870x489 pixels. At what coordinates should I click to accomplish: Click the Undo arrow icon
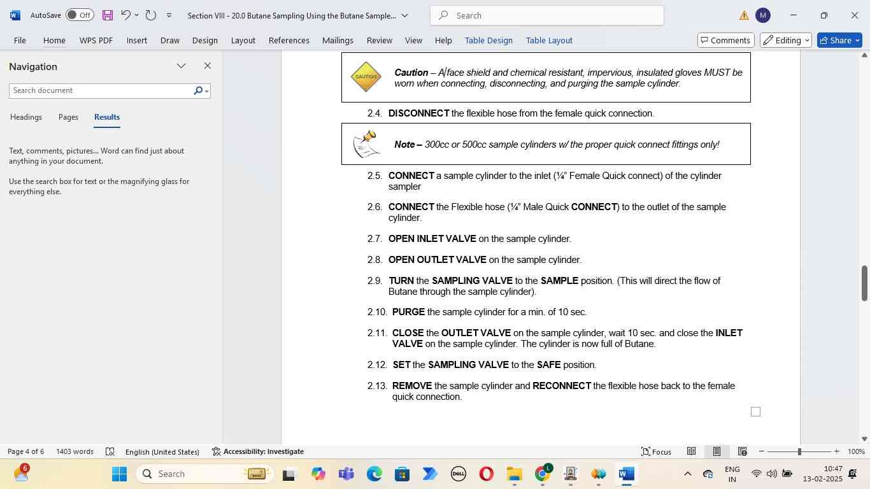[125, 15]
